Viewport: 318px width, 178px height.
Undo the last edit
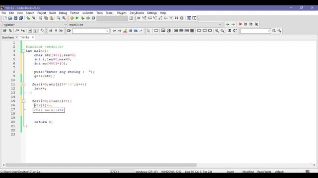tap(28, 18)
